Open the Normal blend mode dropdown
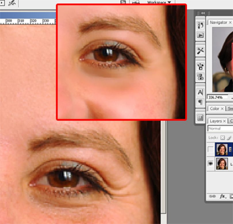The height and width of the screenshot is (224, 233). point(220,128)
